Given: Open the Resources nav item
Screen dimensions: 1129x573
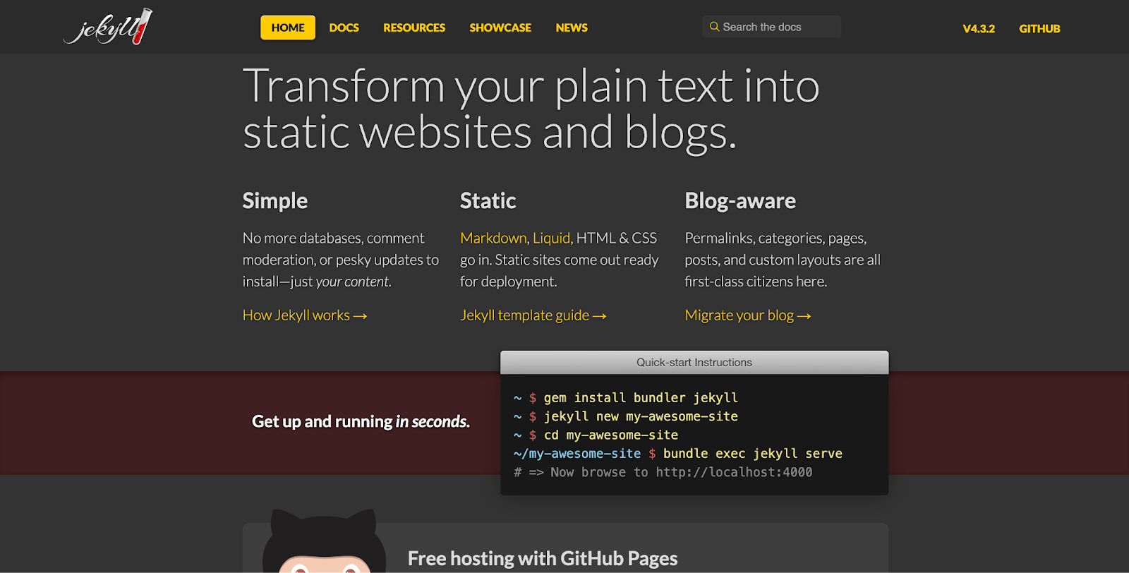Looking at the screenshot, I should [x=414, y=28].
